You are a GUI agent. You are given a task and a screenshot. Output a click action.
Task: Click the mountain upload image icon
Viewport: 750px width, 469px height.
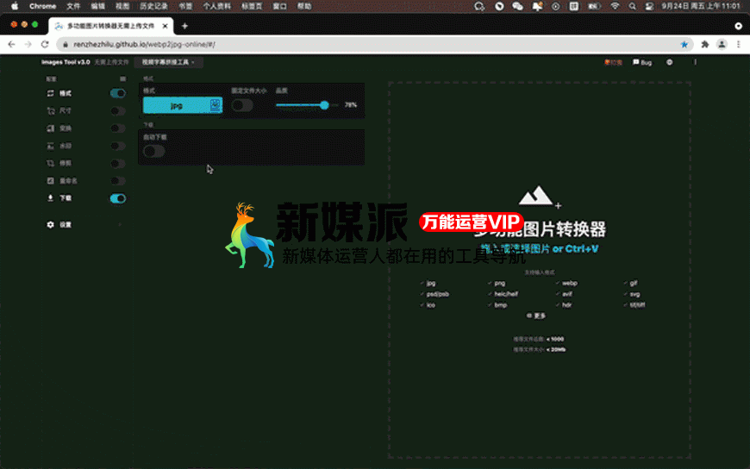pos(540,197)
